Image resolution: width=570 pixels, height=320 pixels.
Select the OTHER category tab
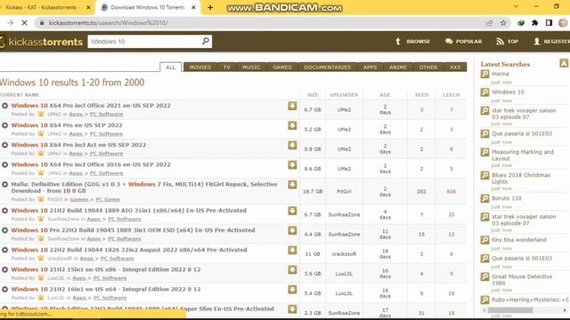click(427, 68)
